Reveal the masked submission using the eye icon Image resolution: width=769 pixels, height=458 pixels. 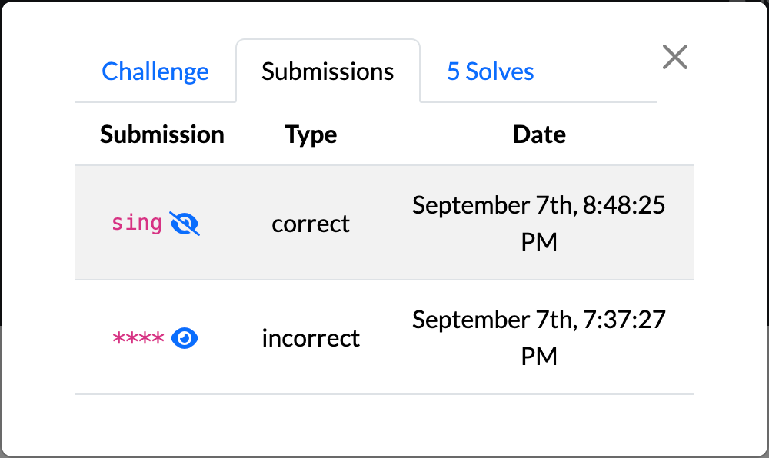tap(185, 338)
